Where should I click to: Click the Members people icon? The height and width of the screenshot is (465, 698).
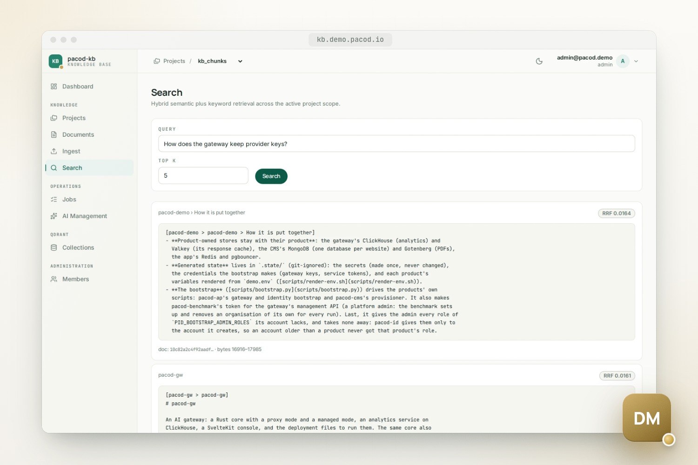click(54, 279)
